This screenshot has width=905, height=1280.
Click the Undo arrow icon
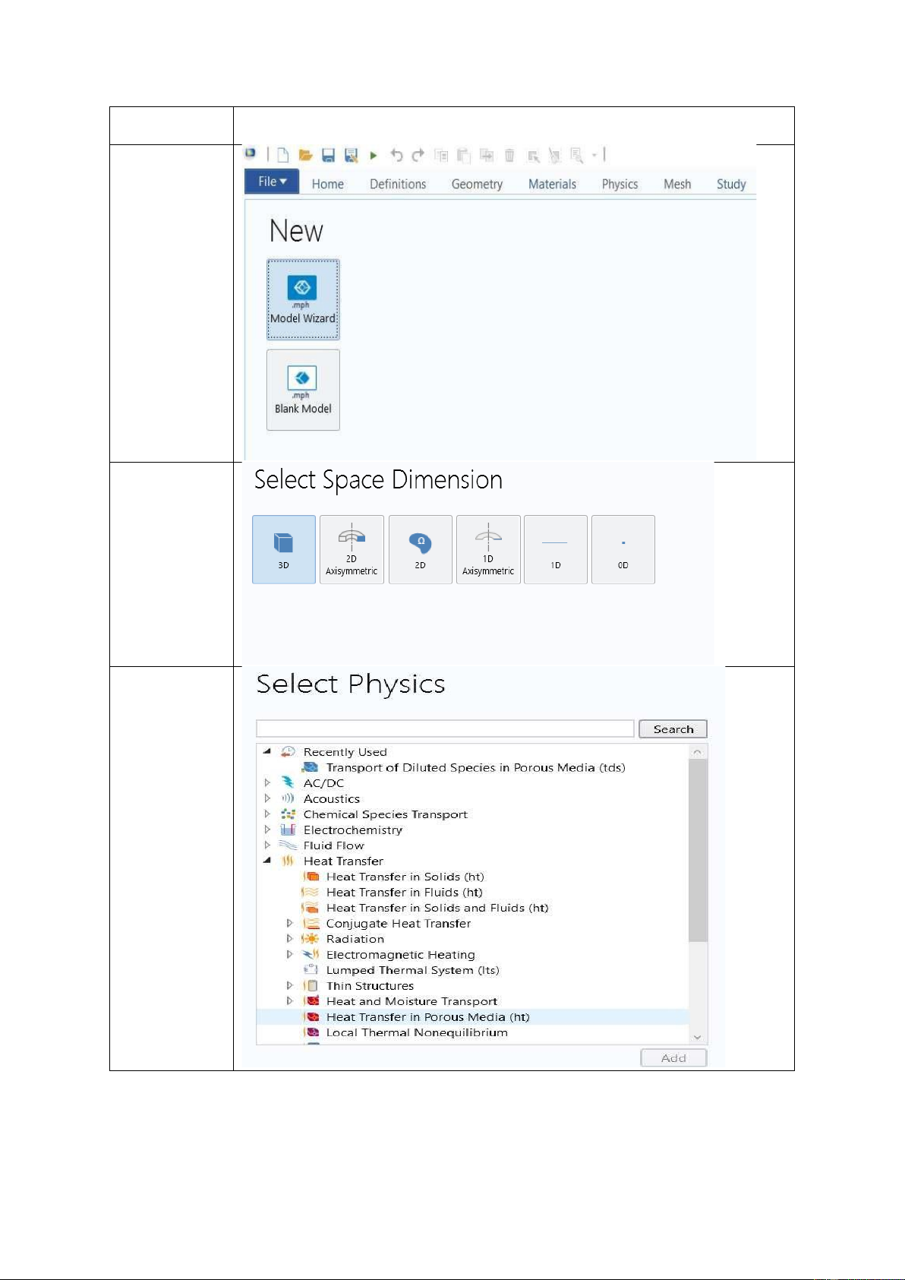pos(396,156)
